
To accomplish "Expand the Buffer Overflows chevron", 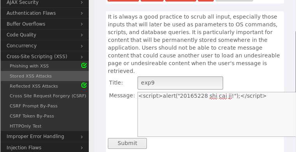I will (x=82, y=24).
